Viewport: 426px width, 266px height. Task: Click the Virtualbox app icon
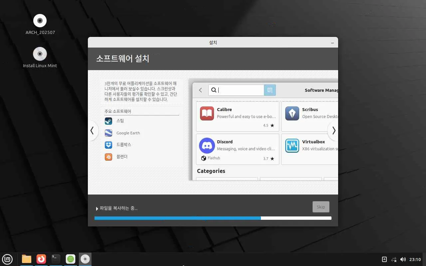[x=292, y=146]
